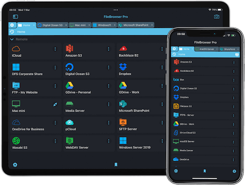Open Amazon S3 options menu on iPad
Screen dimensions: 245x185
(x=109, y=49)
